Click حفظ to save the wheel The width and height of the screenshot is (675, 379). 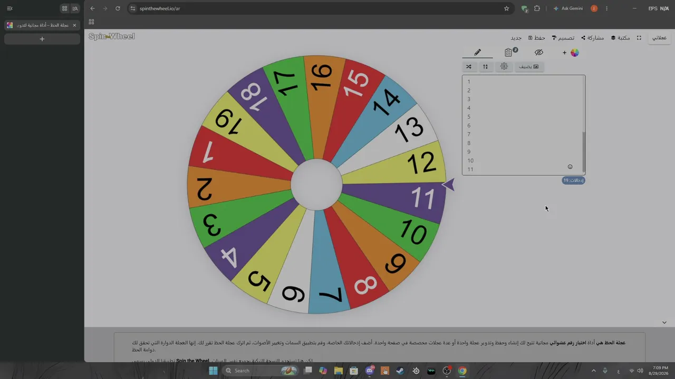click(537, 38)
